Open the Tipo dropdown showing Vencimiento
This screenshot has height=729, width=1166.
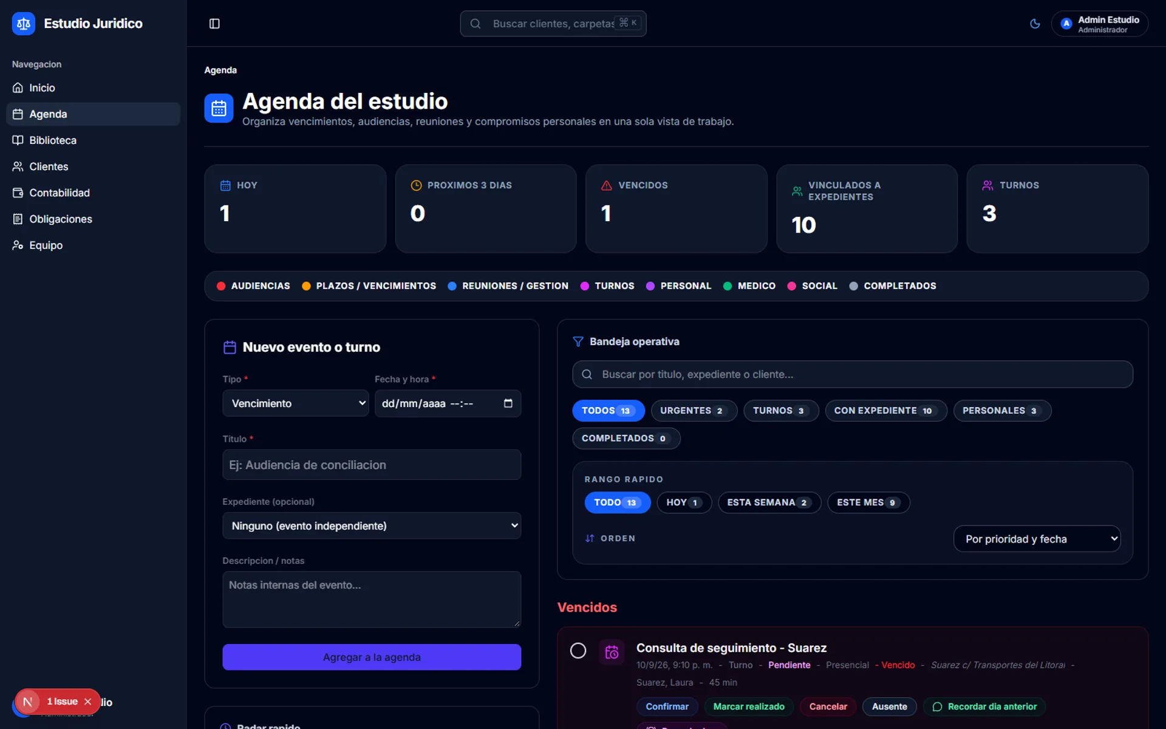click(296, 403)
